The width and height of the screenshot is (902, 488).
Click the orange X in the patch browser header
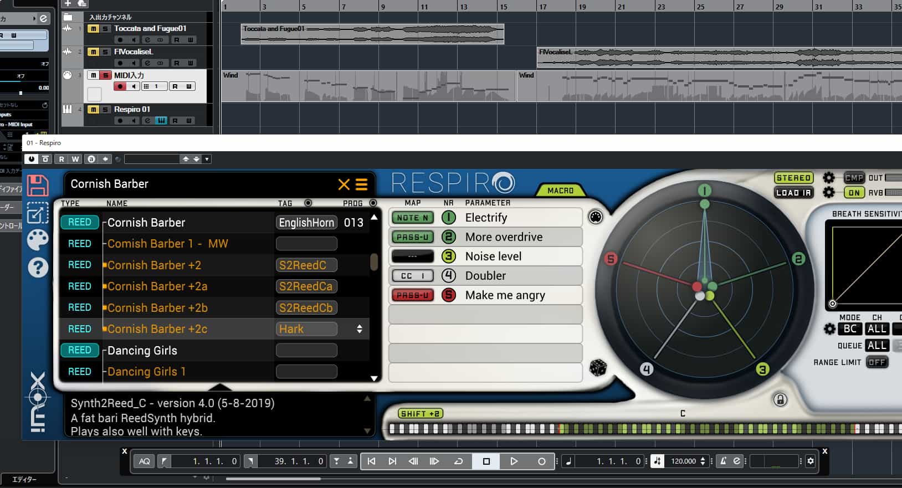(x=344, y=184)
